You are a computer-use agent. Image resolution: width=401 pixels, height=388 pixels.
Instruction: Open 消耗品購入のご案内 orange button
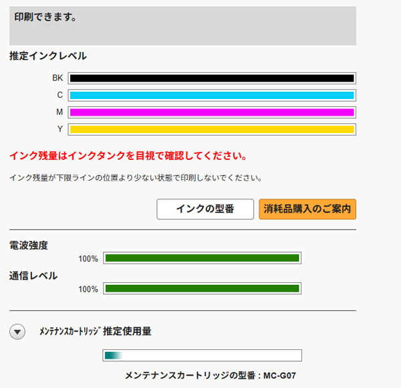[307, 209]
